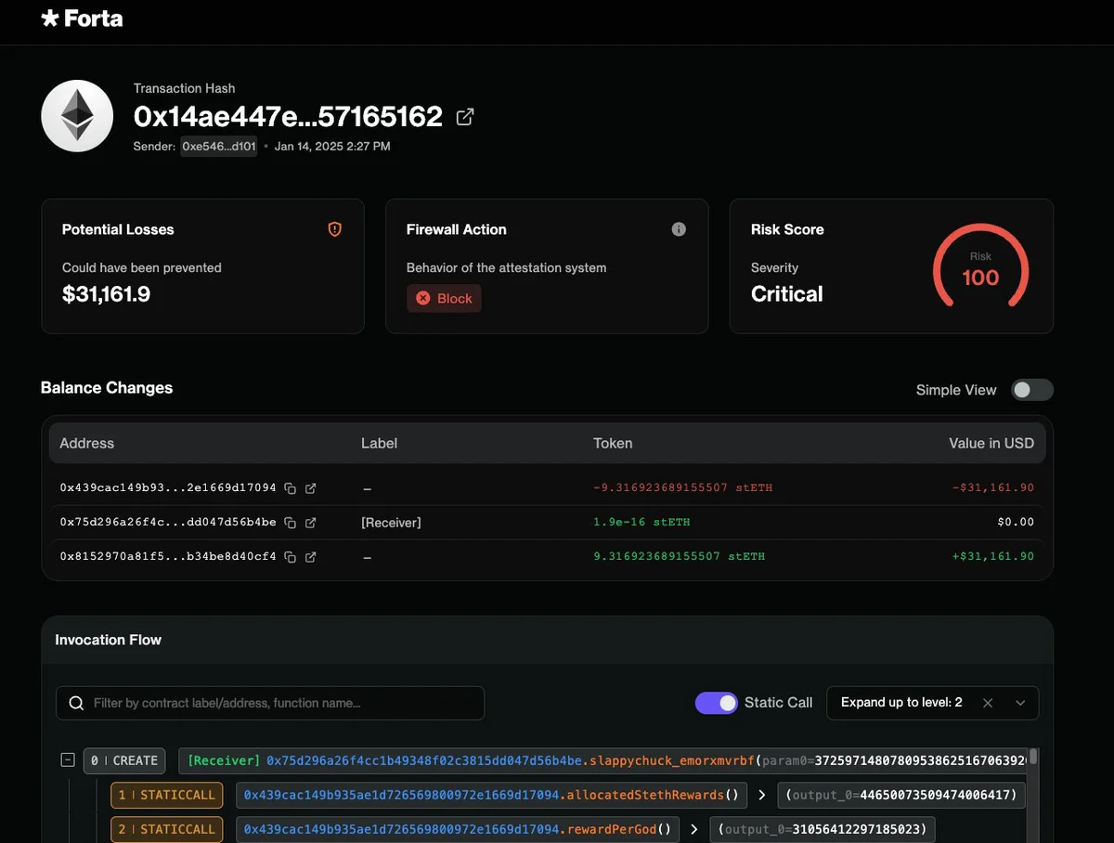Expand the rewardPerGod output chevron
This screenshot has height=843, width=1114.
point(693,829)
